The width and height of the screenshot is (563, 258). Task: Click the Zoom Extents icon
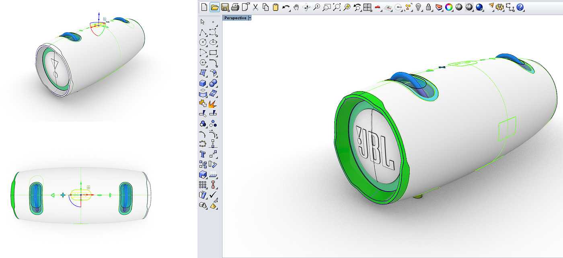pyautogui.click(x=337, y=7)
